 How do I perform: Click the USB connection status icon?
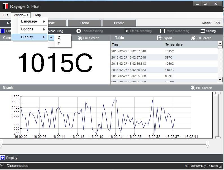(x=2, y=165)
